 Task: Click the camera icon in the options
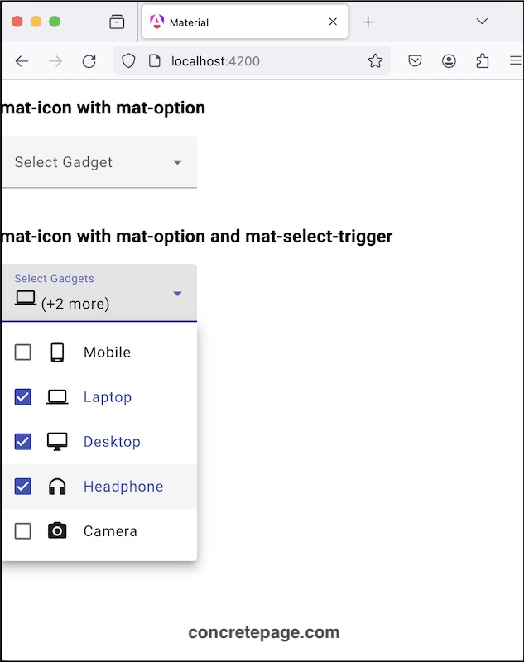pyautogui.click(x=57, y=531)
